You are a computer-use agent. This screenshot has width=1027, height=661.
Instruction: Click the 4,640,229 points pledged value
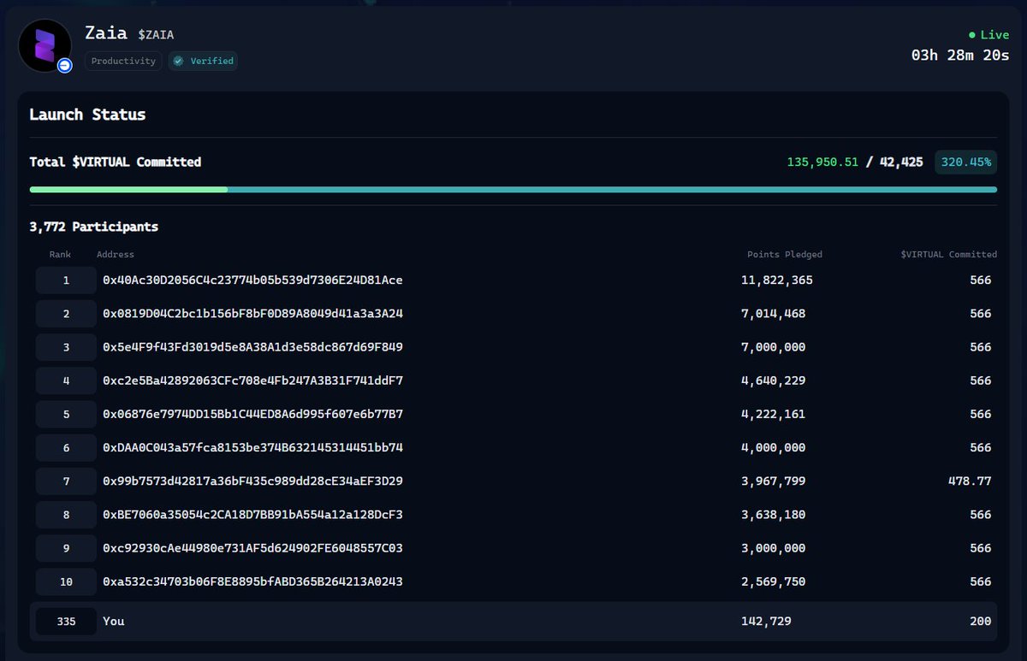(774, 381)
